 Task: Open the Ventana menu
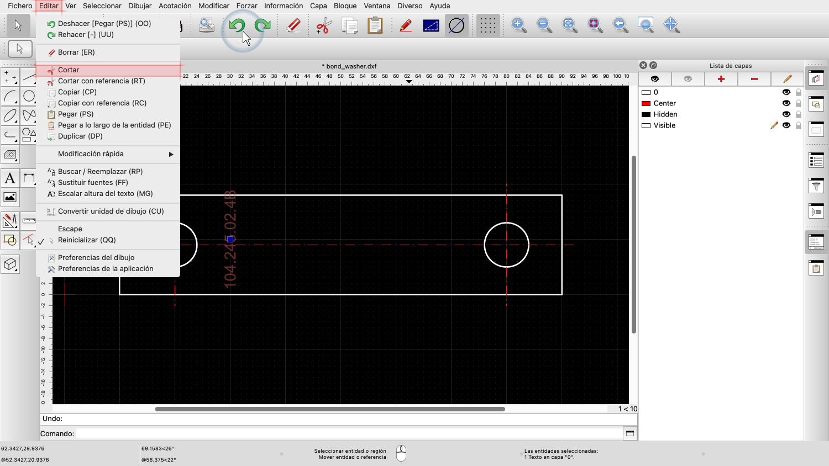pyautogui.click(x=377, y=6)
